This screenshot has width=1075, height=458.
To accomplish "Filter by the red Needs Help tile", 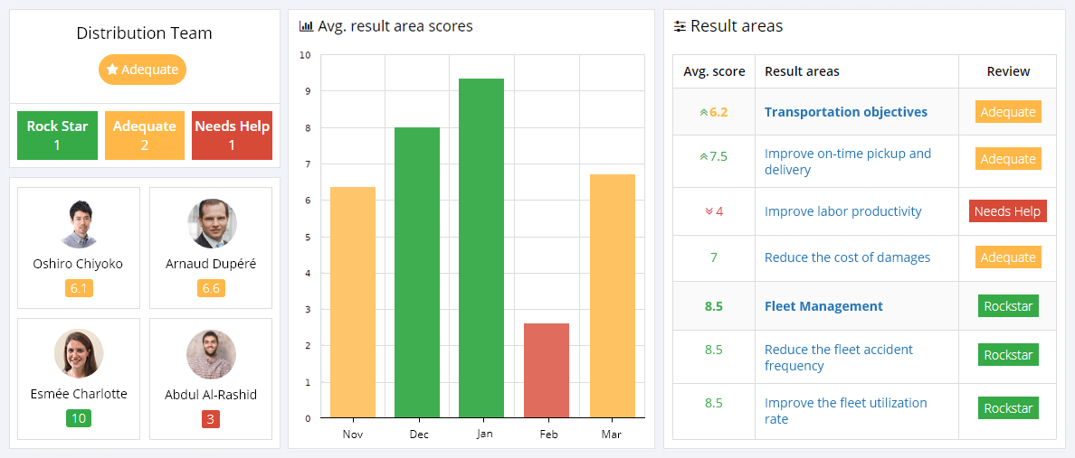I will tap(232, 136).
